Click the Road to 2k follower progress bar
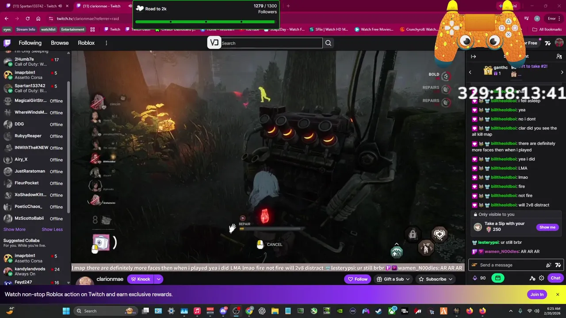Viewport: 566px width, 318px height. pyautogui.click(x=206, y=22)
